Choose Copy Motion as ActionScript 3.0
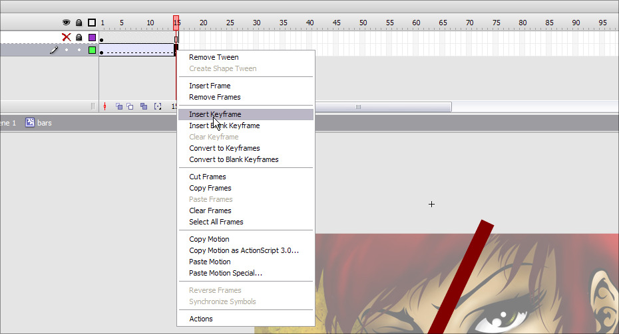Viewport: 619px width, 334px height. tap(244, 250)
